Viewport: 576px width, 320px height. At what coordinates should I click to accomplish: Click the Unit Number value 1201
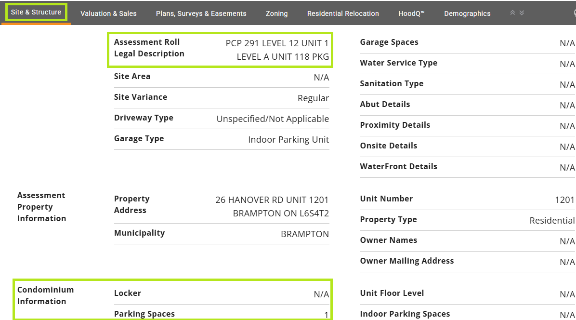(564, 200)
